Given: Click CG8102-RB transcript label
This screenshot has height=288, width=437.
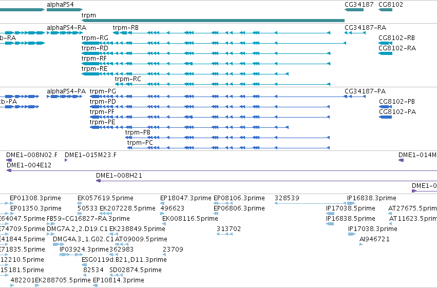Looking at the screenshot, I should (x=396, y=38).
